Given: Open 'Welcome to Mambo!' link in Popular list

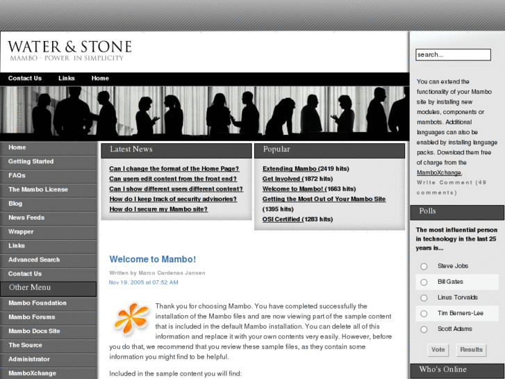Looking at the screenshot, I should (293, 189).
